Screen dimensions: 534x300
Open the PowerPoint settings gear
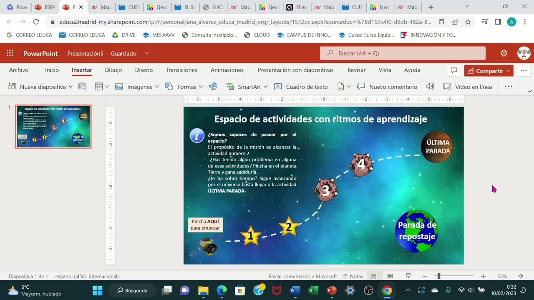click(x=504, y=53)
